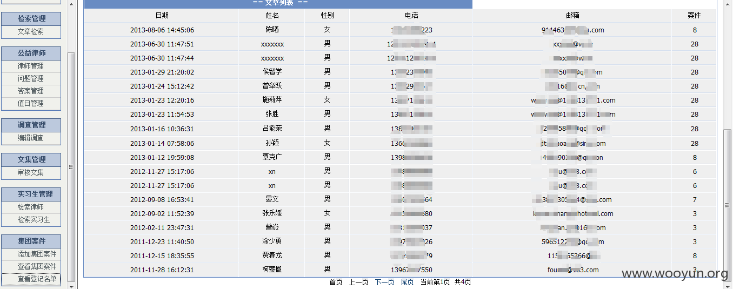Click date 2012-09-08 16:53:41
This screenshot has width=733, height=289.
[162, 200]
